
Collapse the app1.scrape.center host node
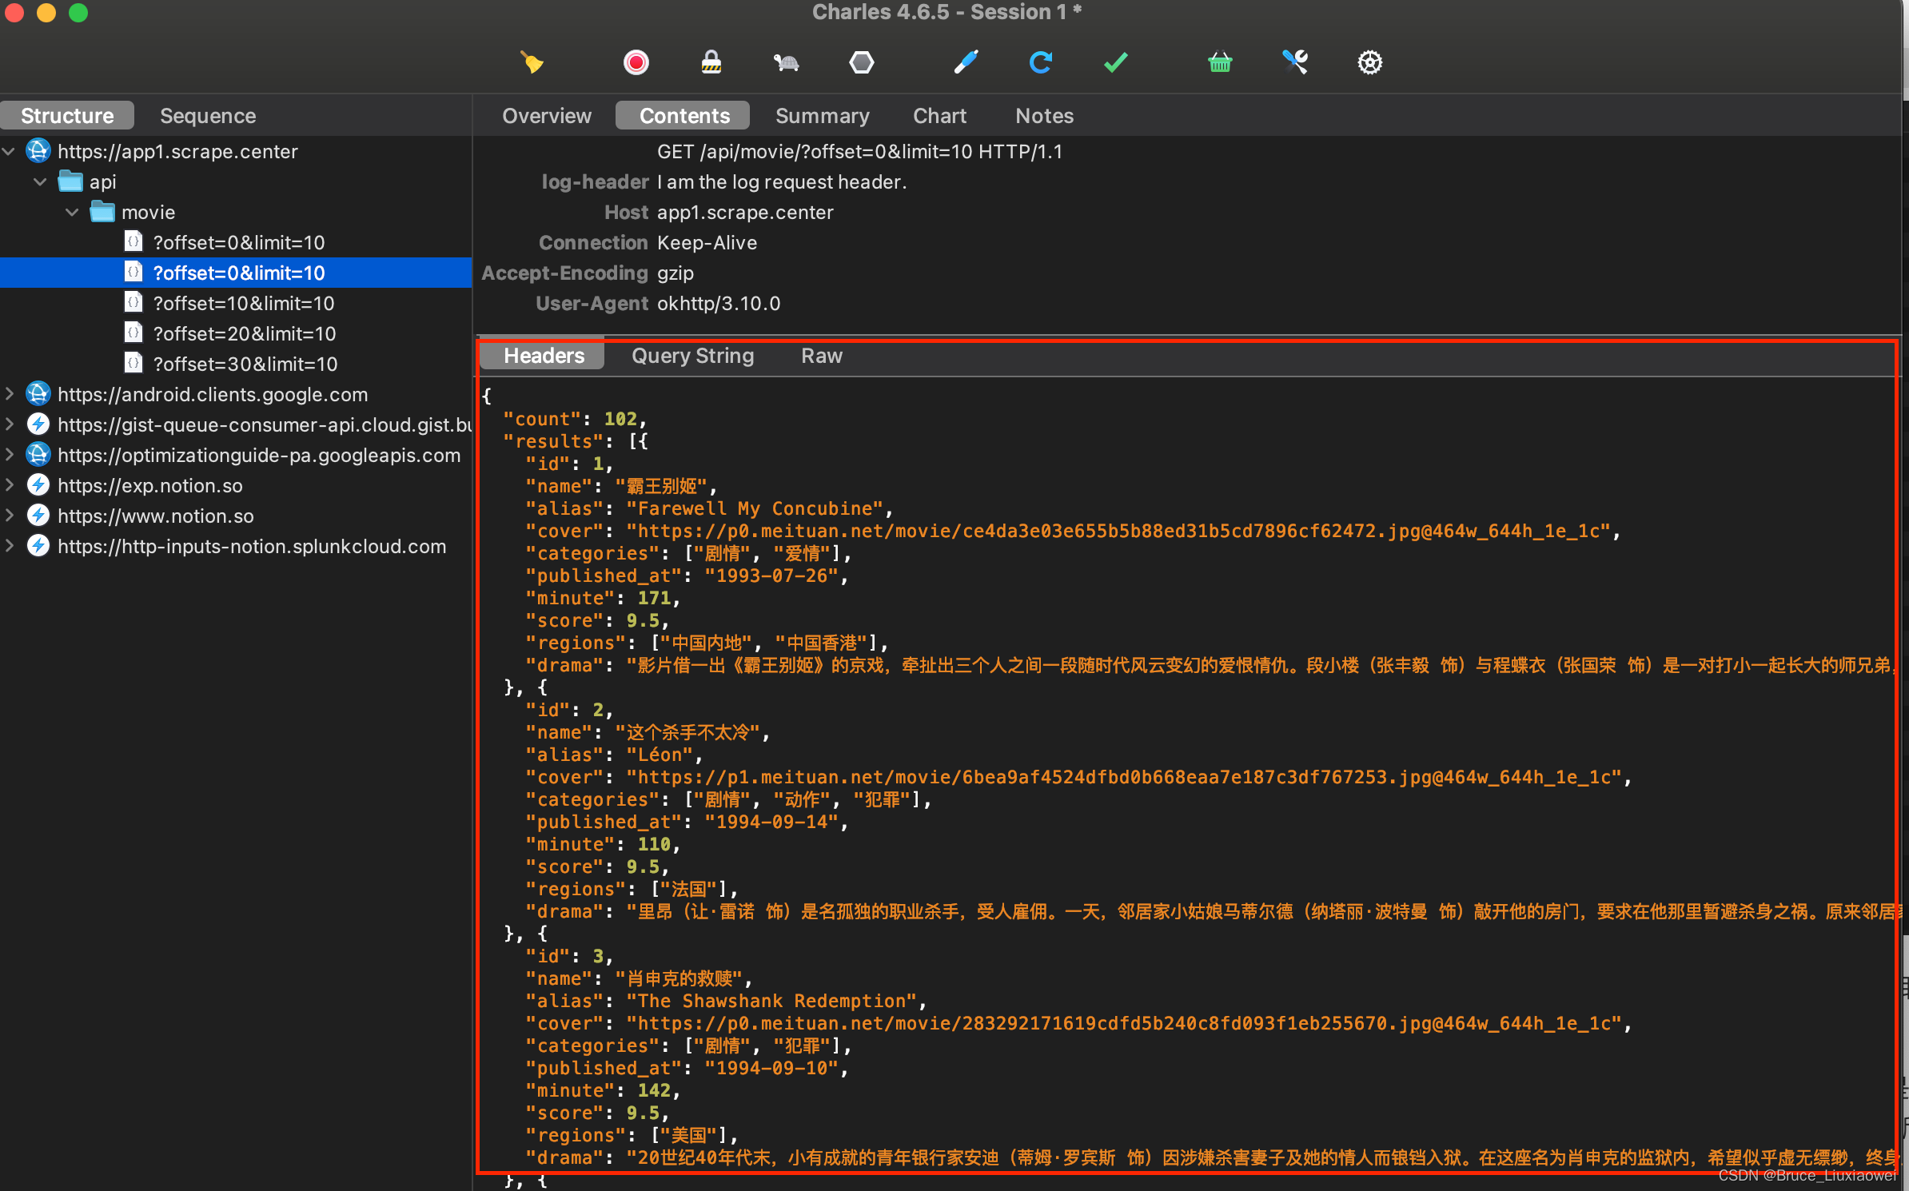(10, 151)
